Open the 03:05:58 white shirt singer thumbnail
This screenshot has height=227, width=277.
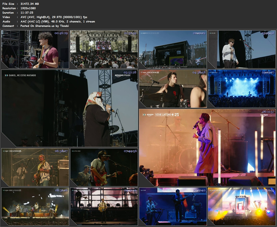click(x=242, y=49)
